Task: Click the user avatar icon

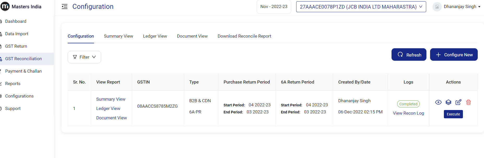Action: (x=437, y=7)
